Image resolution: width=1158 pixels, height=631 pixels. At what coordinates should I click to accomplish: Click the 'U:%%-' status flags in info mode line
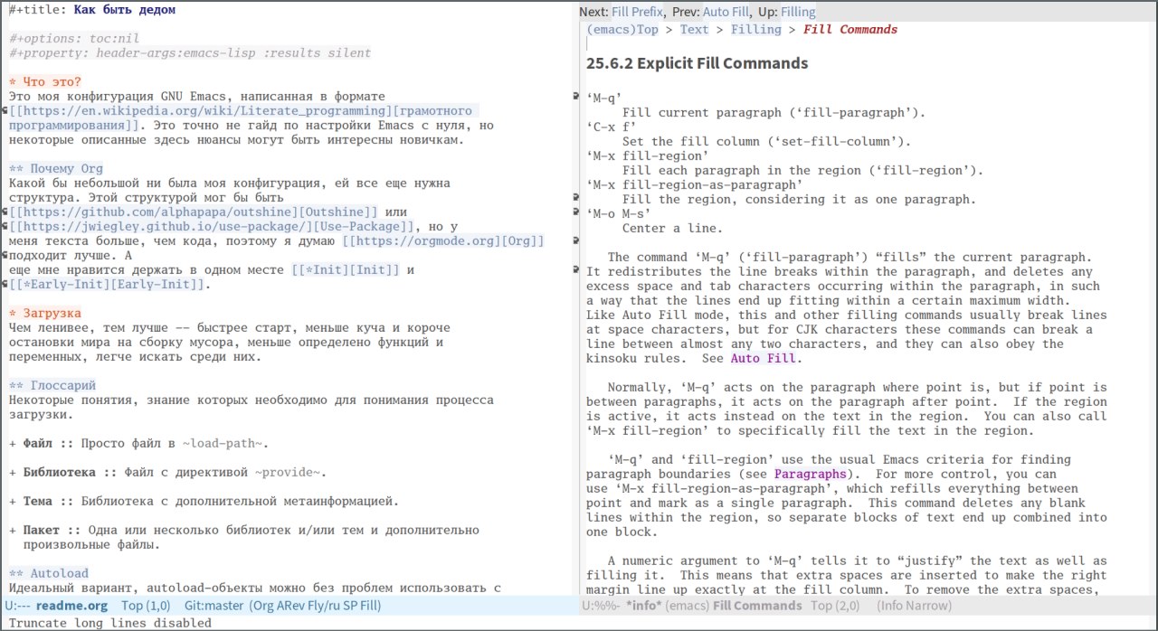coord(601,606)
